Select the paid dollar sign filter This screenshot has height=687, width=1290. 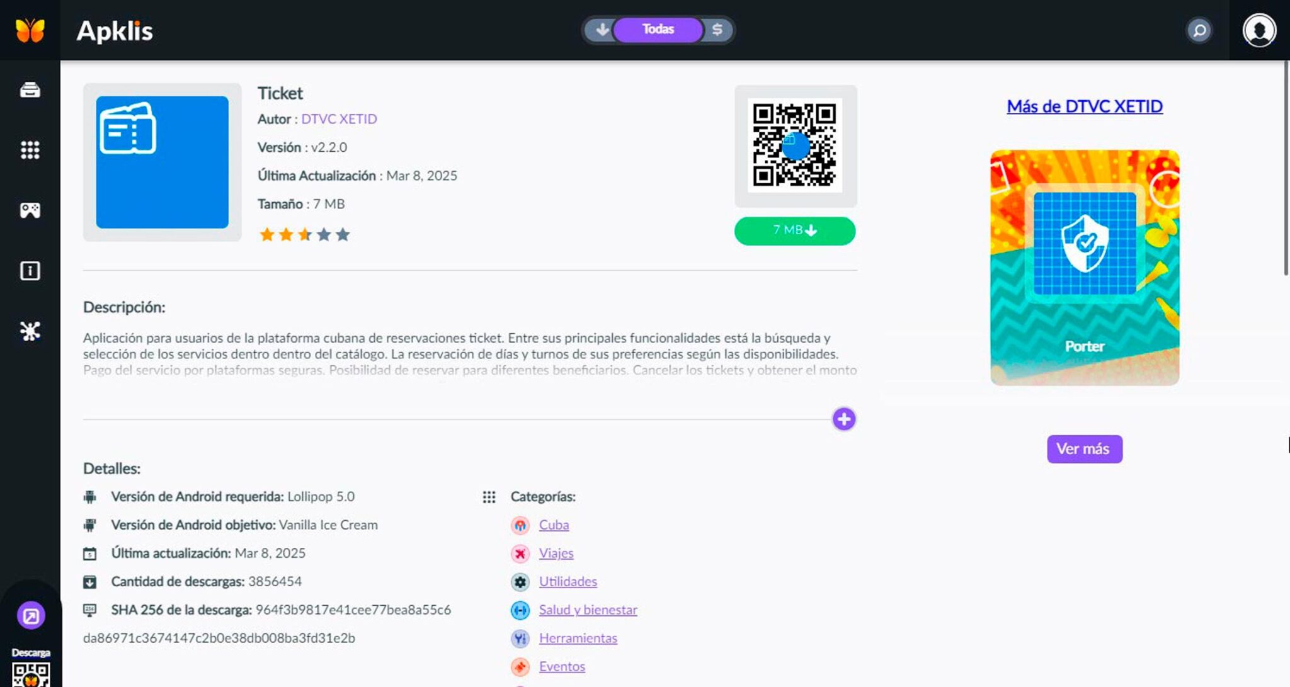[717, 30]
